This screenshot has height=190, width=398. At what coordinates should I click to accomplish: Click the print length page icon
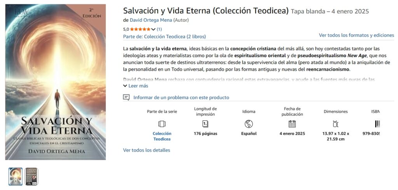click(x=205, y=124)
